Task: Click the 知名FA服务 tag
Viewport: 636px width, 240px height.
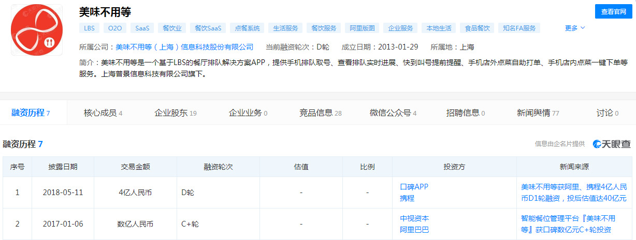Action: point(519,28)
